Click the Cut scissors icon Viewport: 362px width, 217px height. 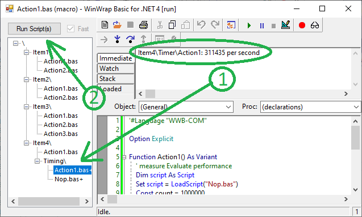pos(160,25)
